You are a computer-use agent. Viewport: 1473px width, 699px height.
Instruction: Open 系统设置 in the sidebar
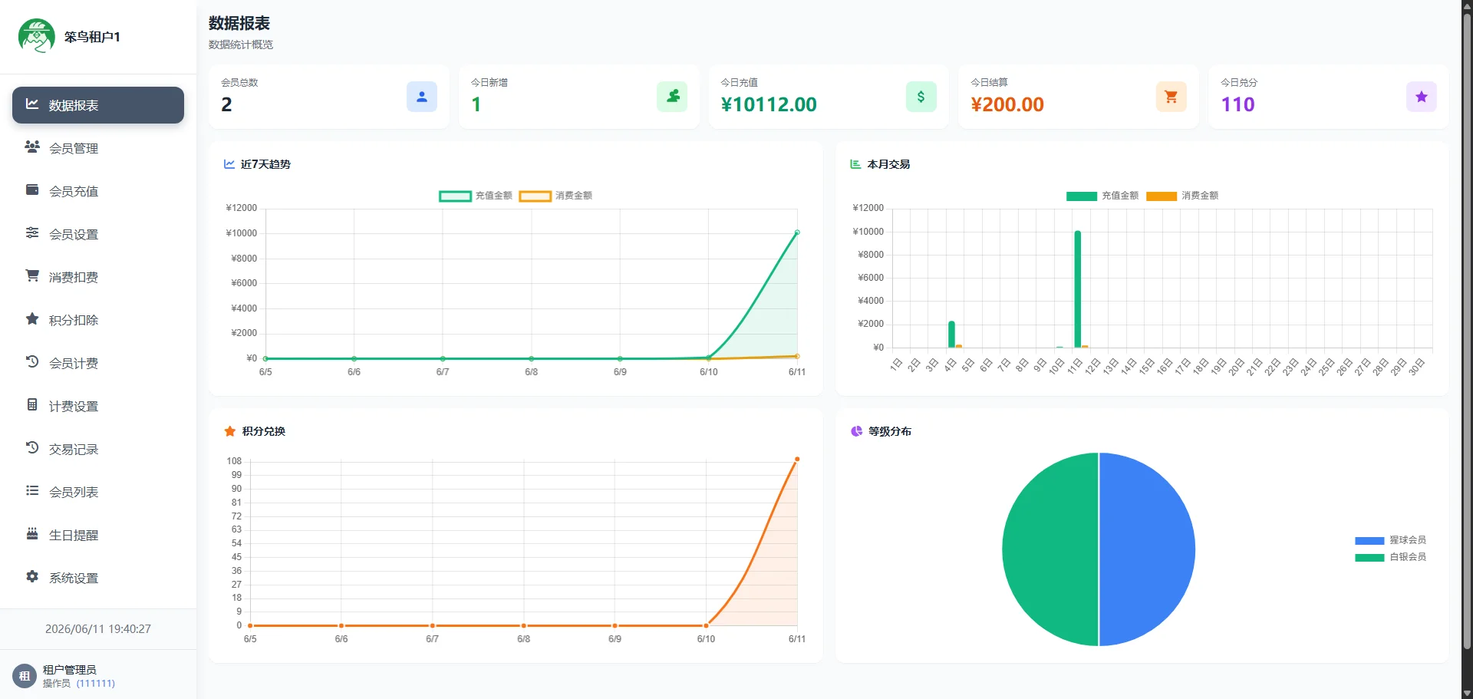[98, 578]
